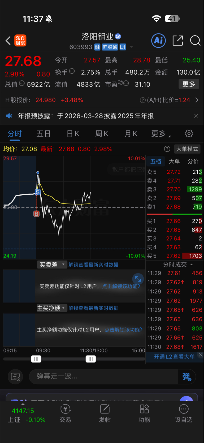The width and height of the screenshot is (204, 443).
Task: Tap the 弹 send danmaku icon
Action: point(186,376)
